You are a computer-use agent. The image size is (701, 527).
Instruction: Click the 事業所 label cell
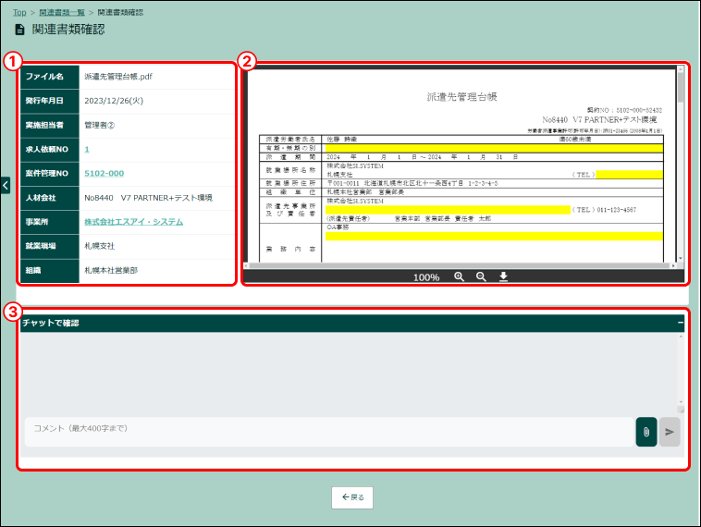[x=50, y=222]
